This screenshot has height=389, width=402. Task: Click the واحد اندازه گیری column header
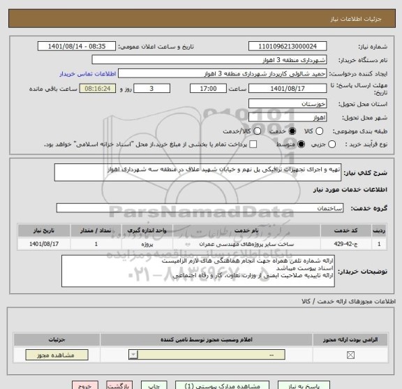pos(147,230)
